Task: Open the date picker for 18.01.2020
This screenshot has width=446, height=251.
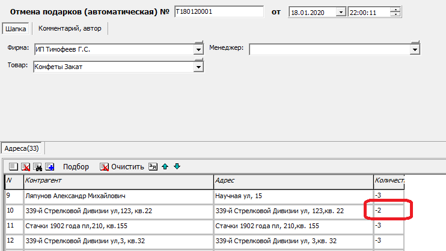Action: 341,12
